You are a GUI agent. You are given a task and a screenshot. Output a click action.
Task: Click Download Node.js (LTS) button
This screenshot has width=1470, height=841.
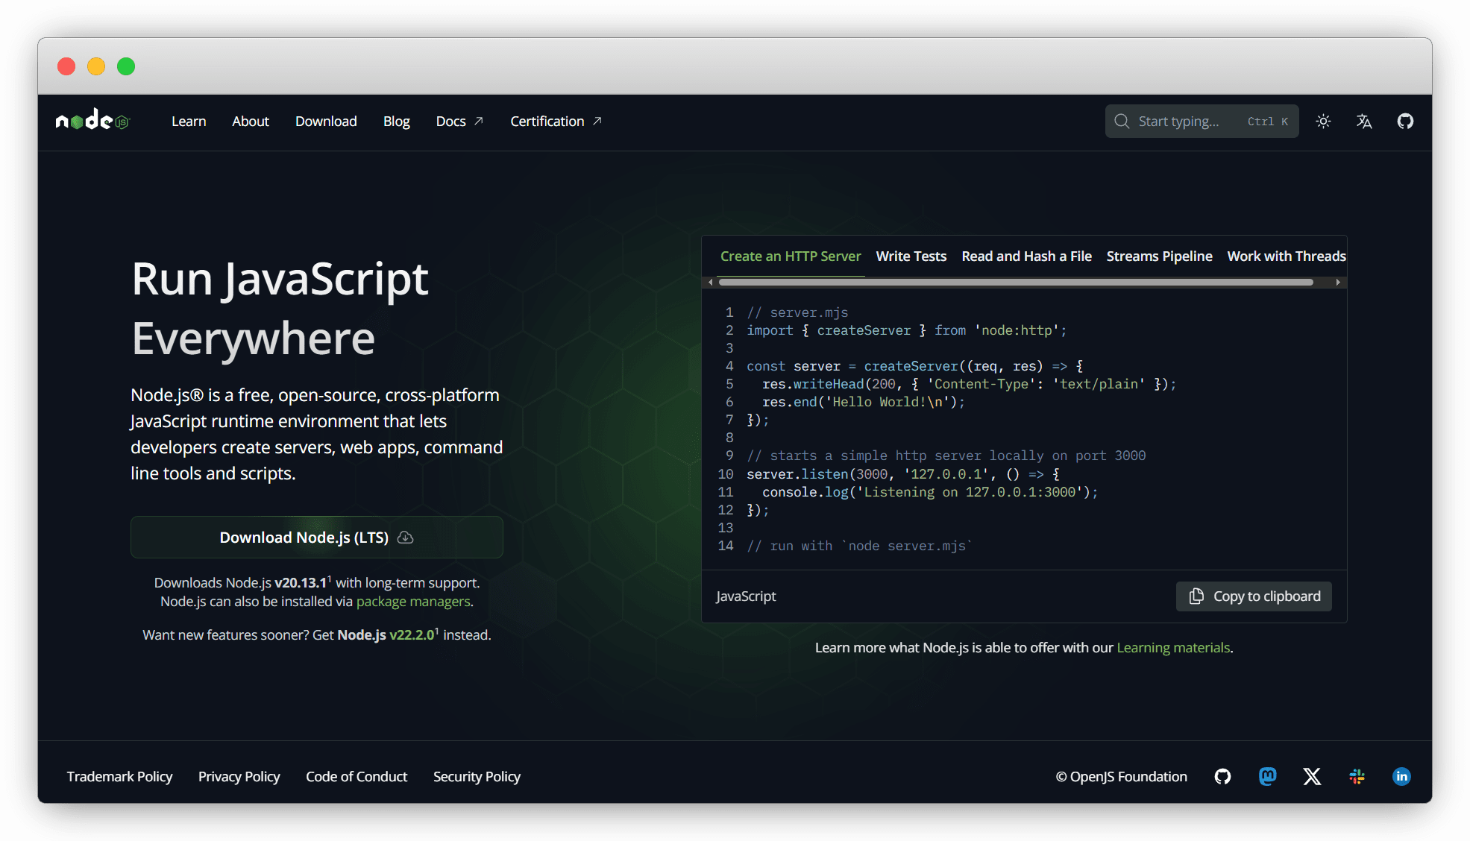click(317, 537)
